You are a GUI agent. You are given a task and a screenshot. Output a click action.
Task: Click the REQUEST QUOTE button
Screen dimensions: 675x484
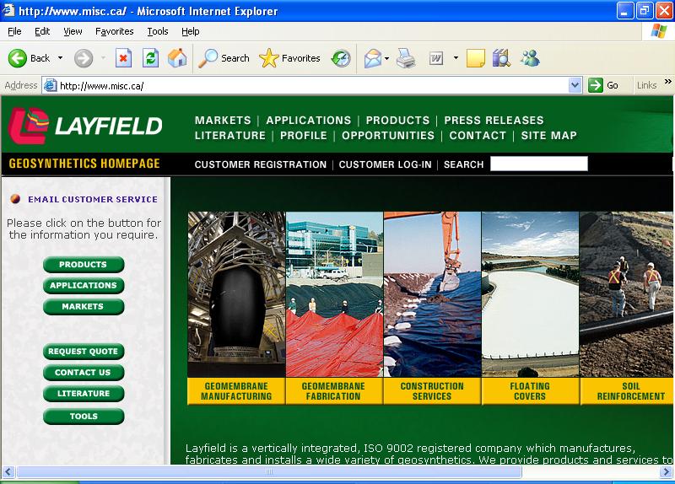[84, 352]
